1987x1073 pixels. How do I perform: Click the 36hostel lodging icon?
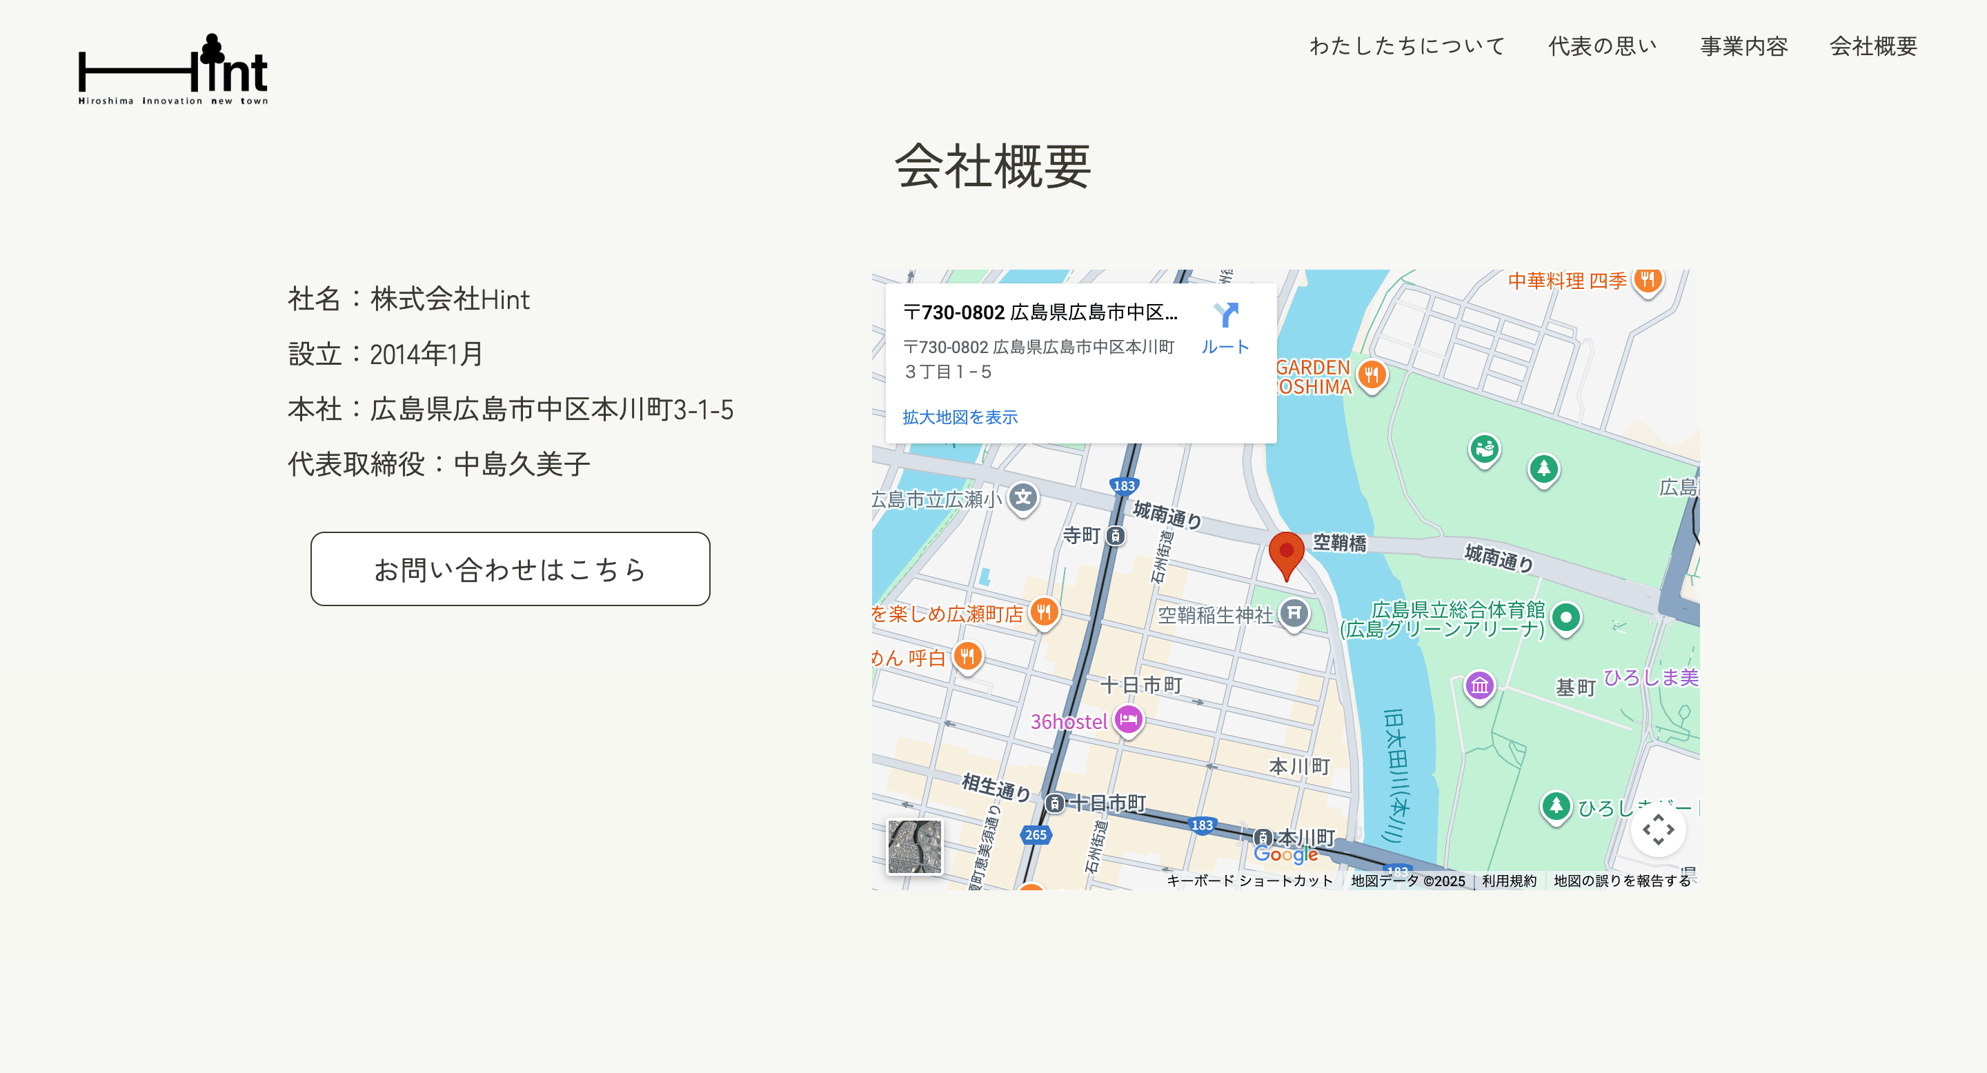pyautogui.click(x=1129, y=720)
